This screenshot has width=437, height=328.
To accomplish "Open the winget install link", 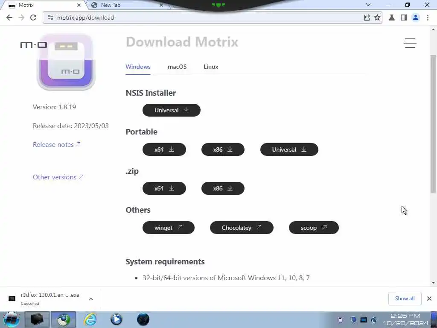I will coord(168,228).
